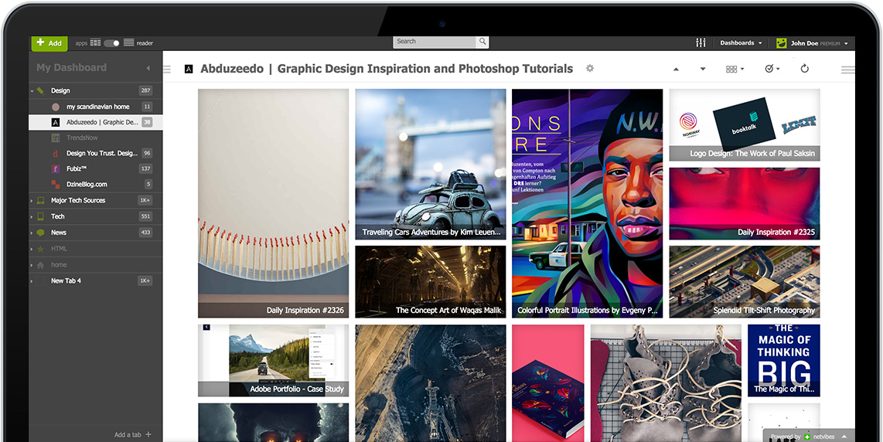
Task: Open the Major Tech Sources tab
Action: point(78,200)
